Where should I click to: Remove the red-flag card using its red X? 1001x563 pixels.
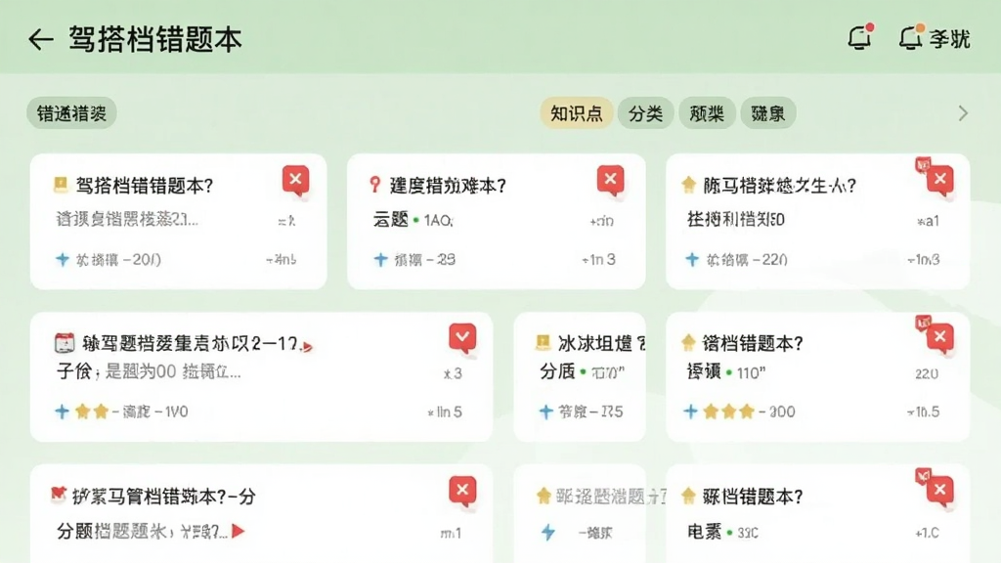tap(462, 491)
